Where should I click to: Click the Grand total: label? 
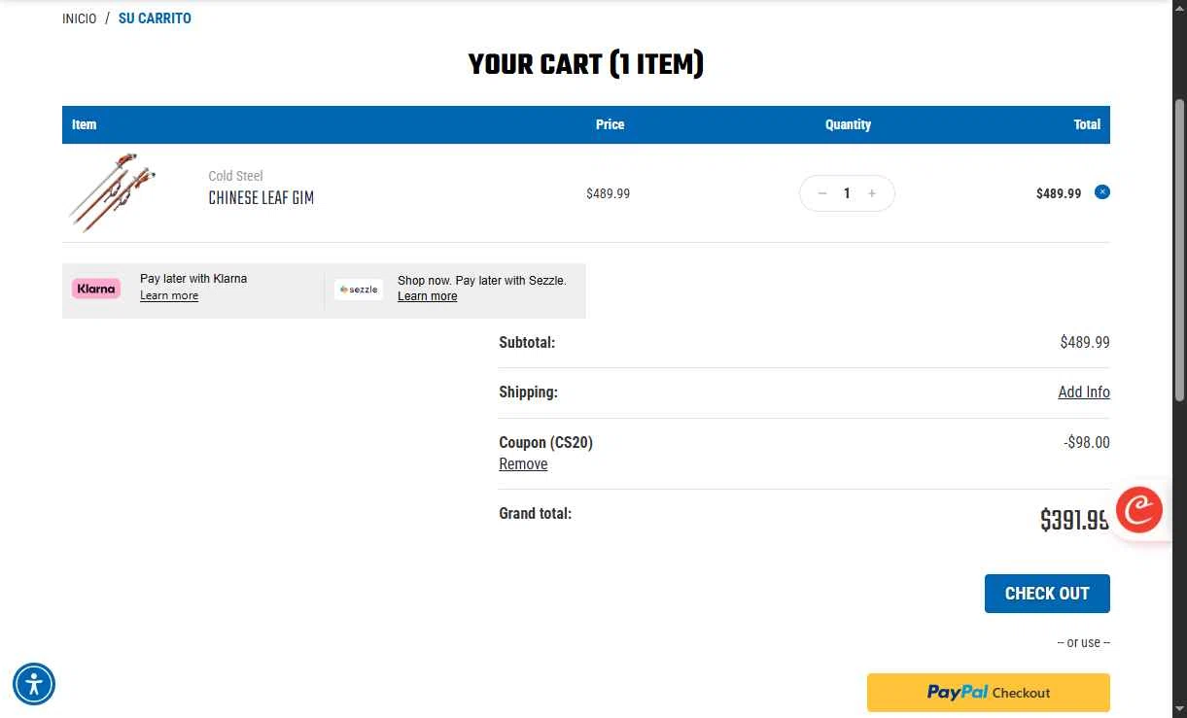pos(535,513)
